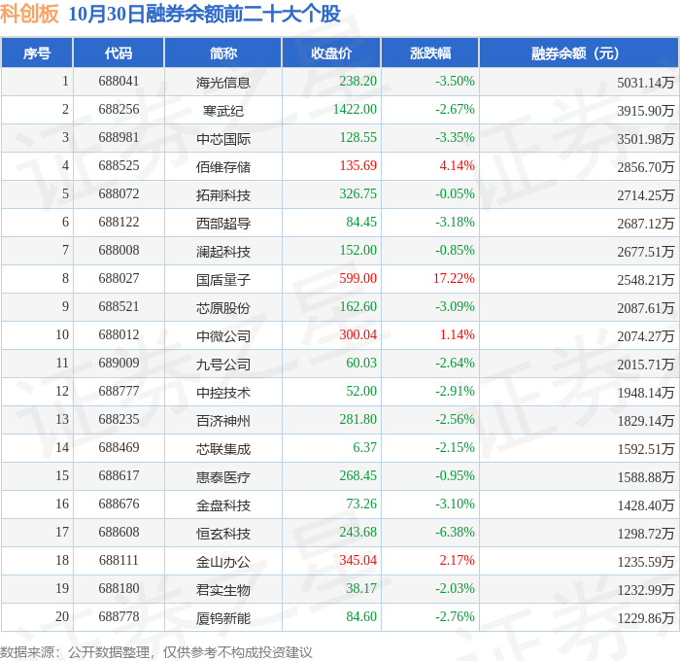Click stock code 688122
680x661 pixels.
pyautogui.click(x=119, y=222)
